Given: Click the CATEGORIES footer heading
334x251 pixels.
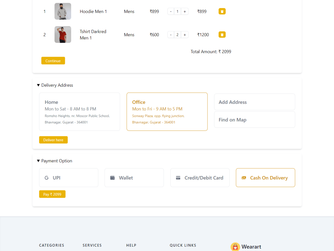Looking at the screenshot, I should point(51,245).
